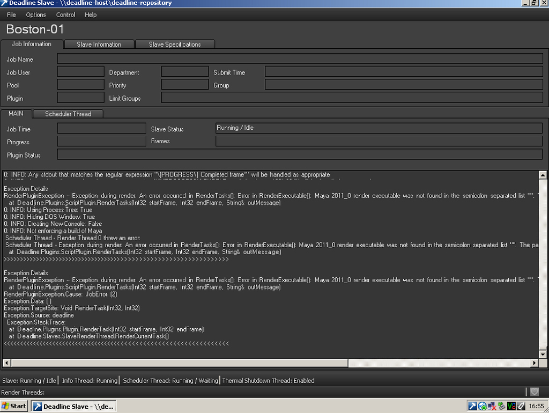Open the Options menu
549x413 pixels.
pos(36,14)
